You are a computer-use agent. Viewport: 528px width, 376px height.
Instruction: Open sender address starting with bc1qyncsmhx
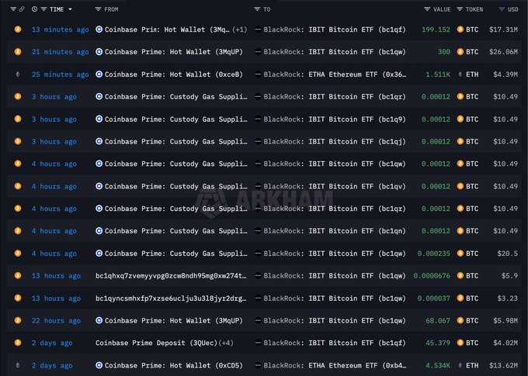point(171,298)
